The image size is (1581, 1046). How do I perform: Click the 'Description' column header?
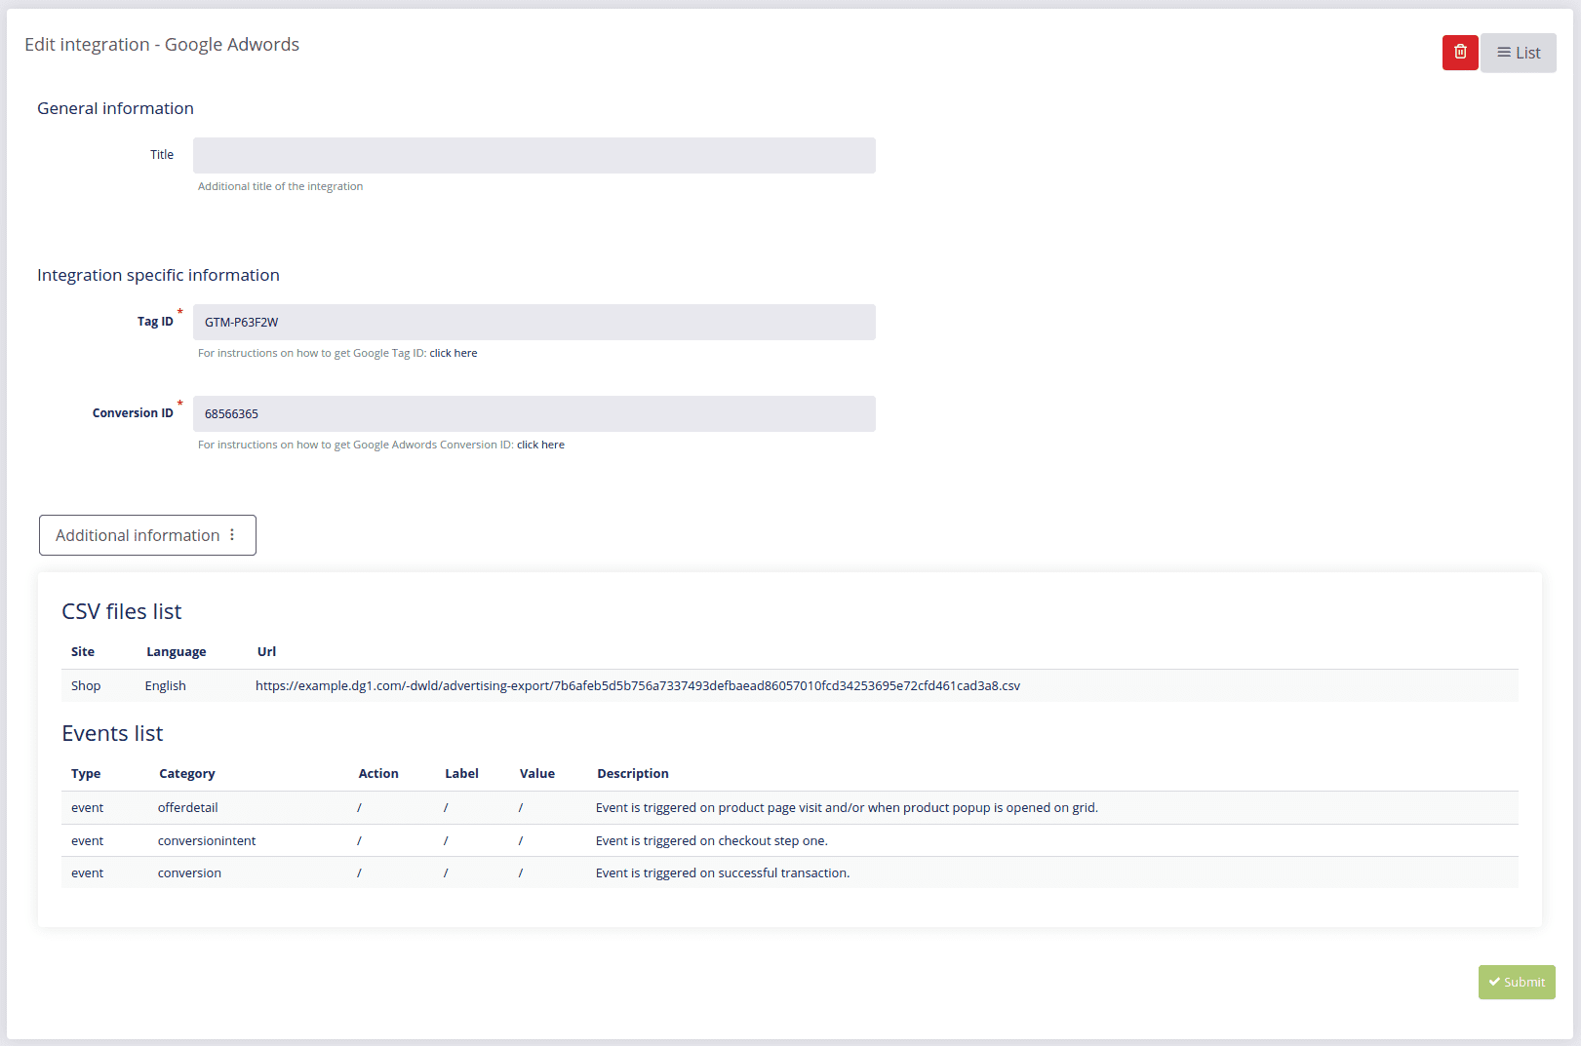[633, 773]
